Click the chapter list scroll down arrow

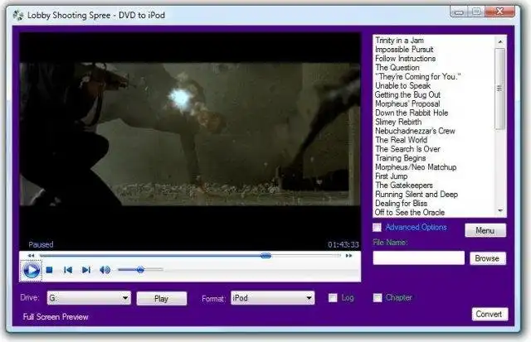500,211
